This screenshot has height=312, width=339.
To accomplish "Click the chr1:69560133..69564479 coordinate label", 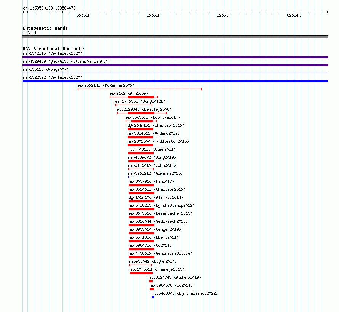I will 49,8.
